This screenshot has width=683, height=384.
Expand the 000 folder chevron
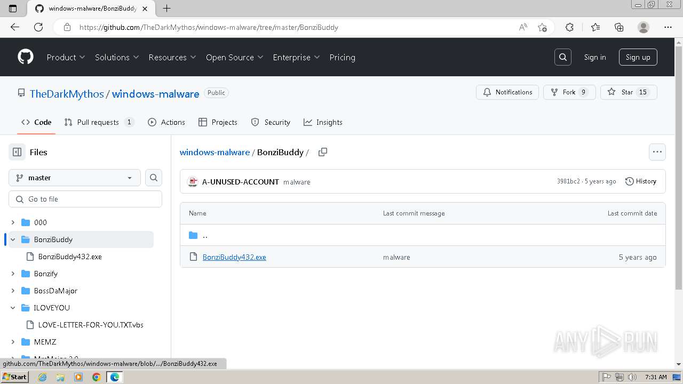pyautogui.click(x=13, y=222)
